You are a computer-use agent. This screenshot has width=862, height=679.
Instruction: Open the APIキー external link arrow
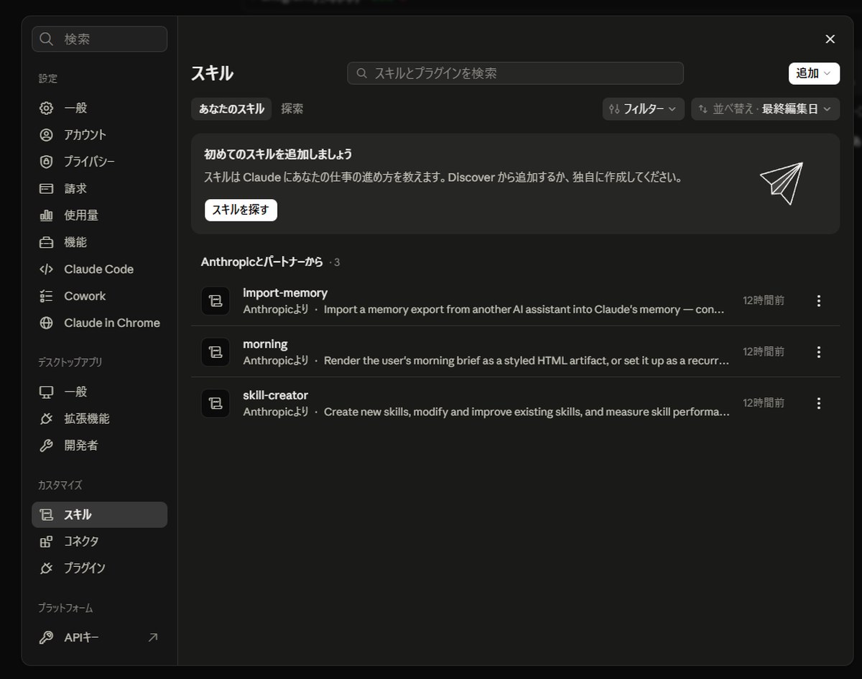153,637
